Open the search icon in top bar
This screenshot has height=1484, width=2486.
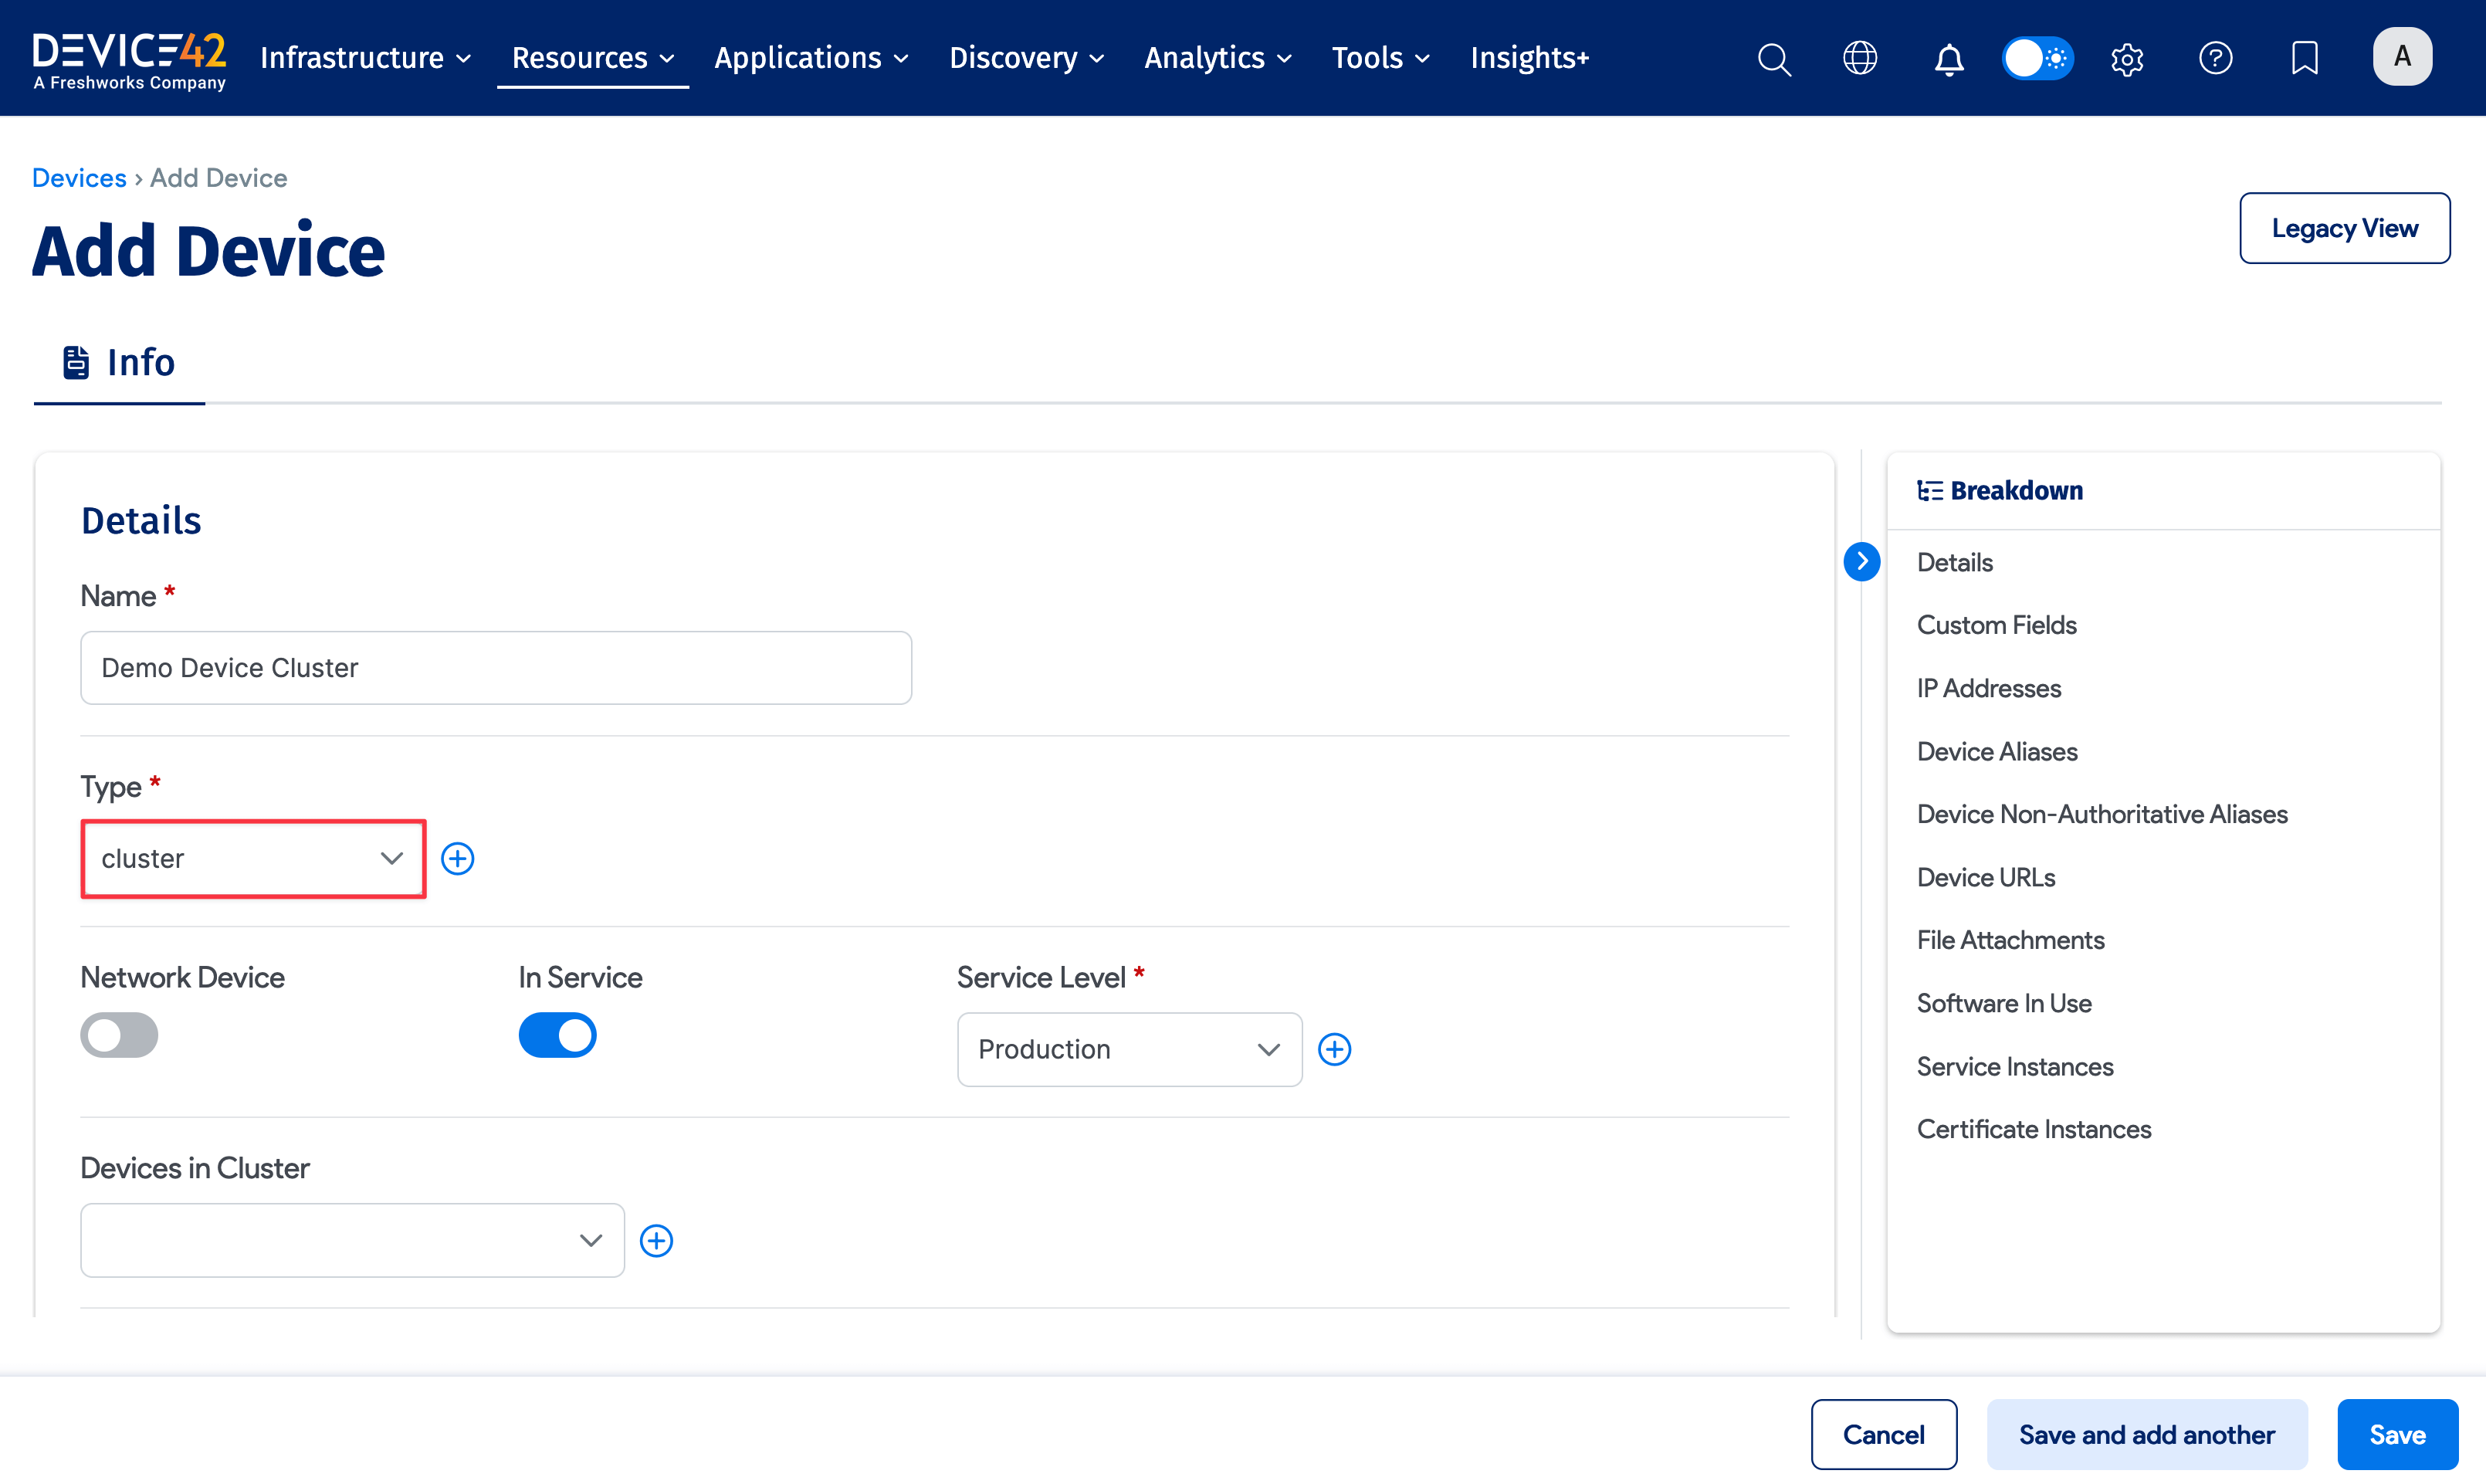[1773, 58]
